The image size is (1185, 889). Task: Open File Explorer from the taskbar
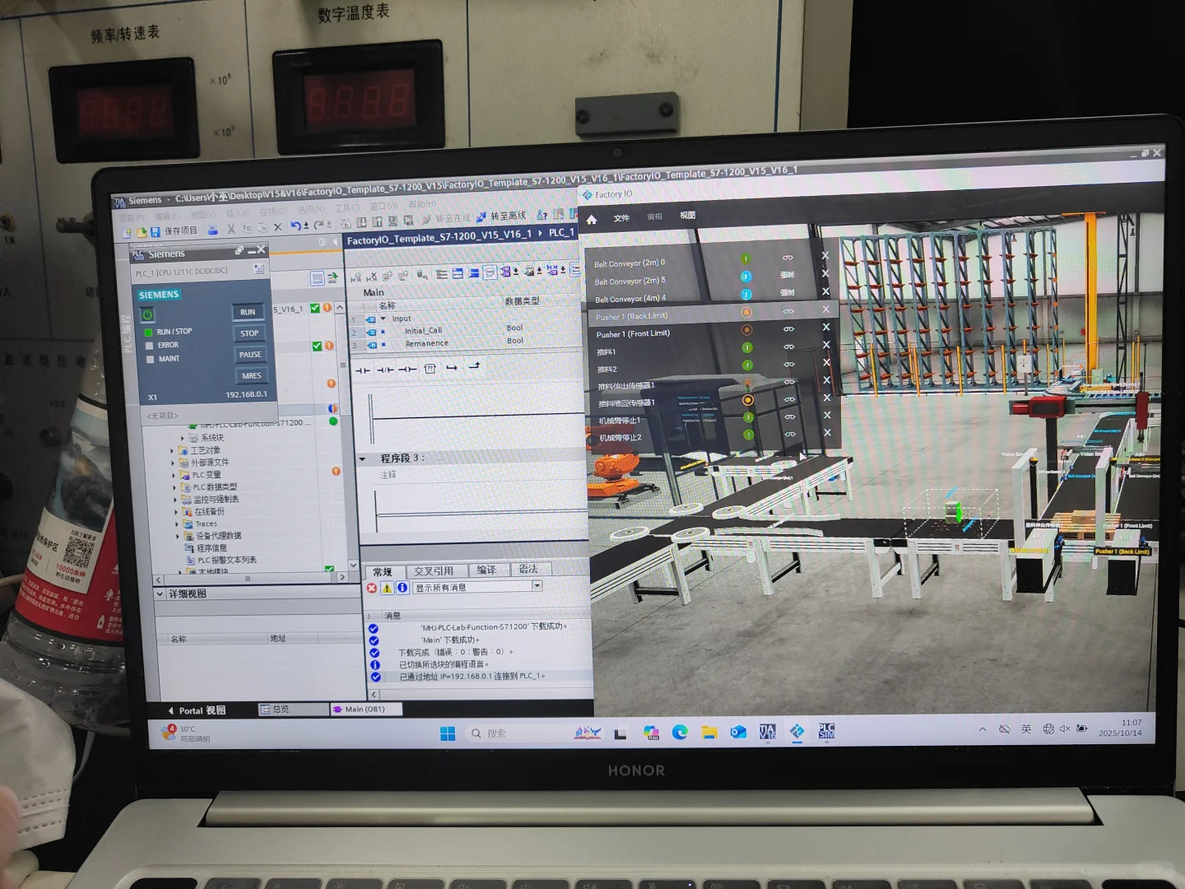[x=709, y=732]
